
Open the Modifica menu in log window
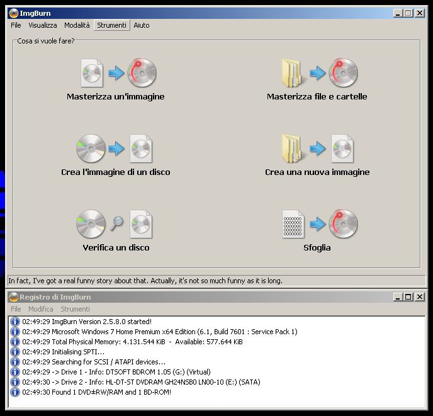[x=41, y=309]
